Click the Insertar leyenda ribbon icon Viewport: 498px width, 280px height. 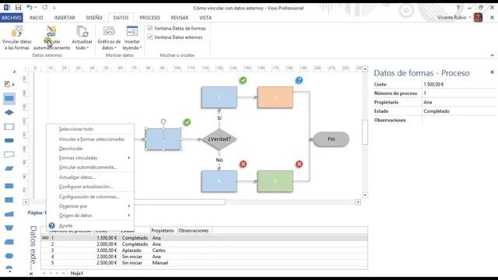[132, 32]
